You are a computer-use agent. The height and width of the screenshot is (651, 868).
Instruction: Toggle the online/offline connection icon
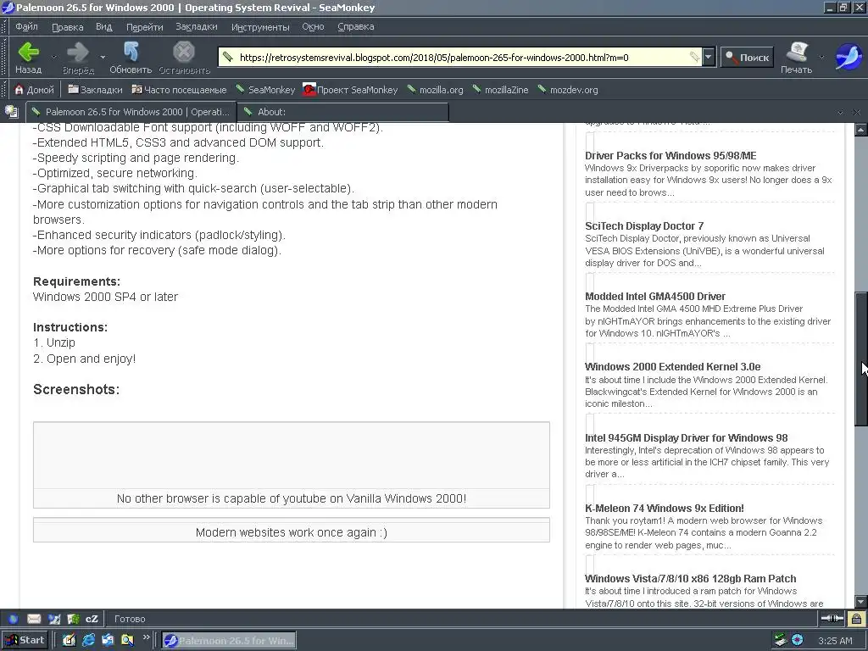click(832, 618)
